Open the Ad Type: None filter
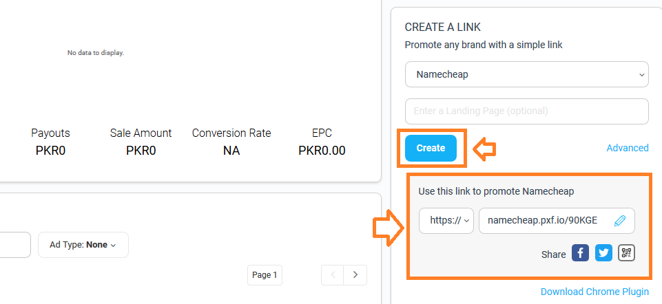 [x=83, y=245]
